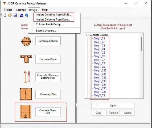Click the Delete button
152x128 pixels.
128,113
